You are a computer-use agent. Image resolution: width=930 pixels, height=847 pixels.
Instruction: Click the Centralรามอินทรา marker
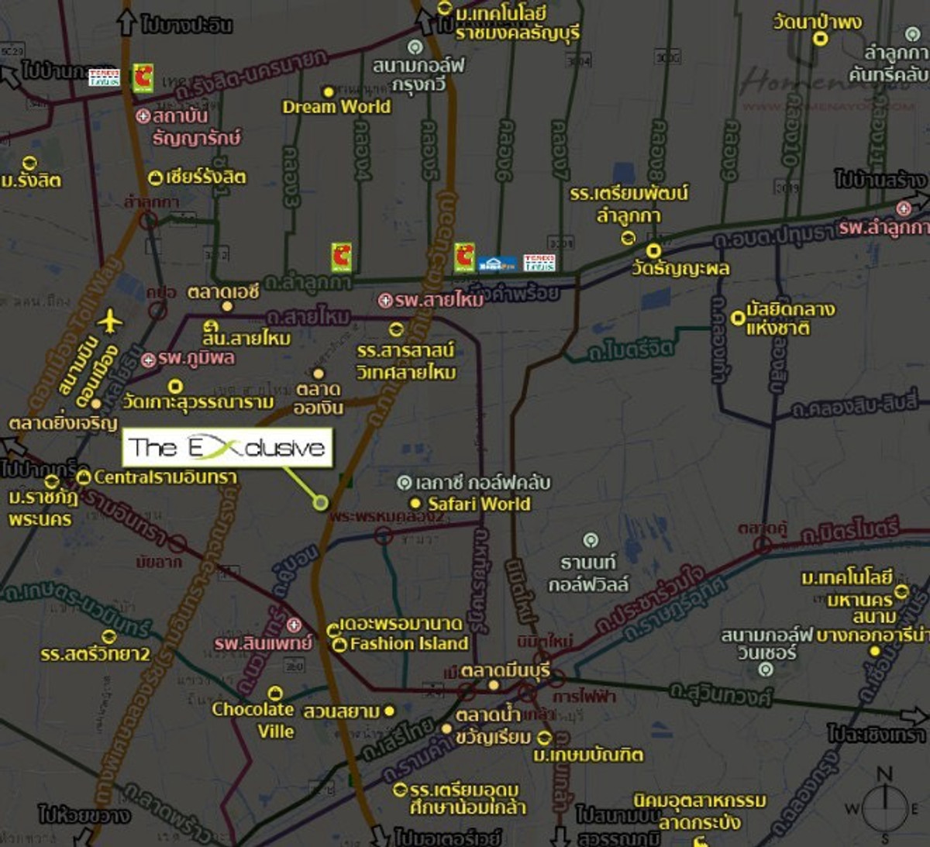[84, 477]
